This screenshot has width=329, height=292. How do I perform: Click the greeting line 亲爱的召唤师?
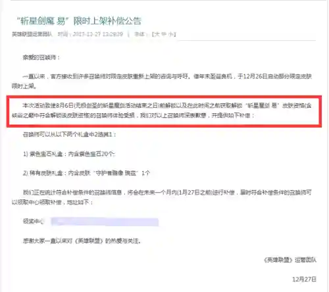[41, 57]
